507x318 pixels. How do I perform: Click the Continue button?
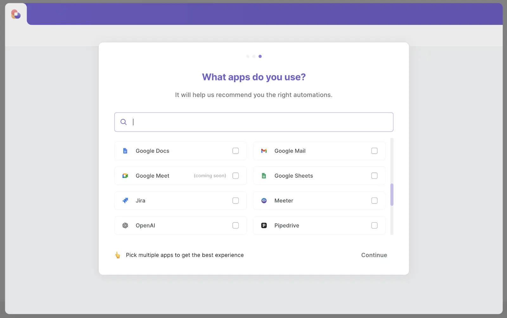point(374,255)
